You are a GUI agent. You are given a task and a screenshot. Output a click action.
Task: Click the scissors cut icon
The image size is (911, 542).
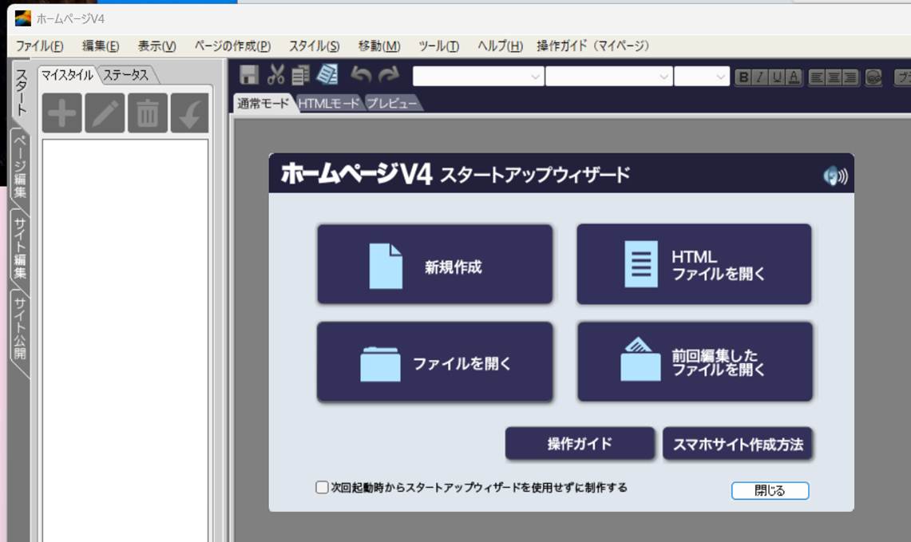point(275,75)
